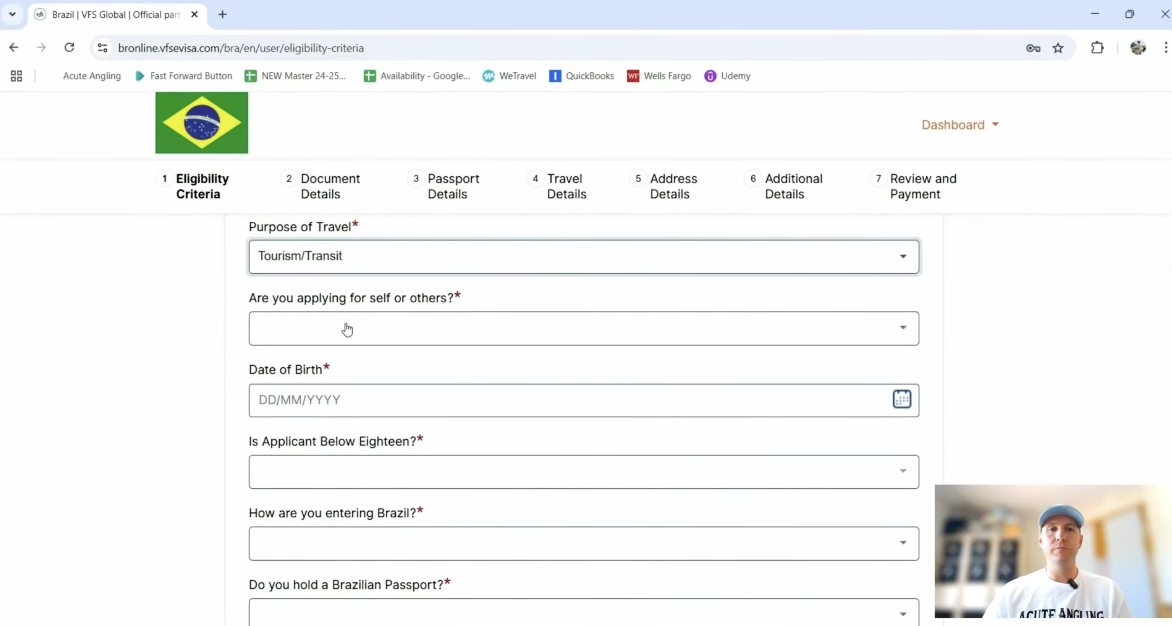Expand the How are you entering Brazil dropdown
The image size is (1172, 626).
pyautogui.click(x=584, y=543)
